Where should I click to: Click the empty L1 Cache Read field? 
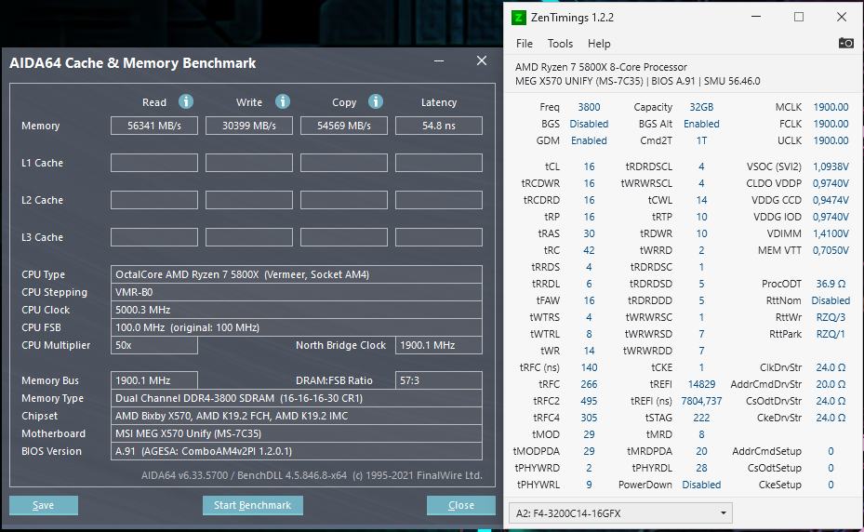(x=154, y=163)
